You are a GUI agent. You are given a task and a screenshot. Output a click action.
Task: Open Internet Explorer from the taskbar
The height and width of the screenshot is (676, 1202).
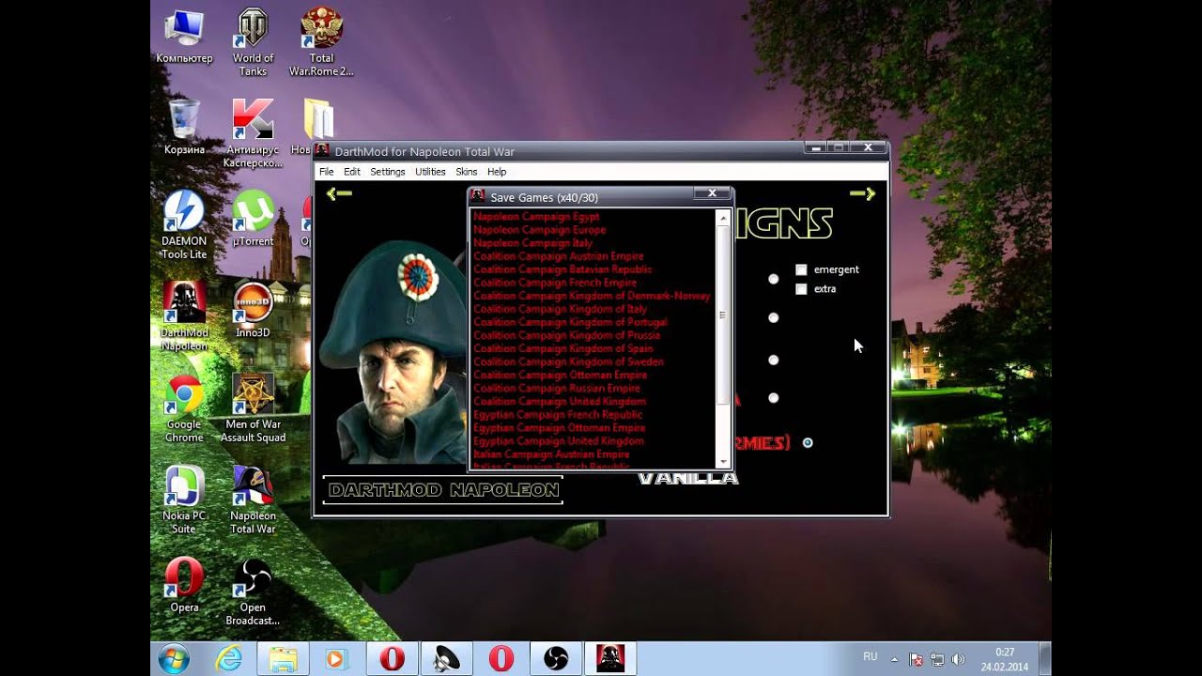click(228, 659)
